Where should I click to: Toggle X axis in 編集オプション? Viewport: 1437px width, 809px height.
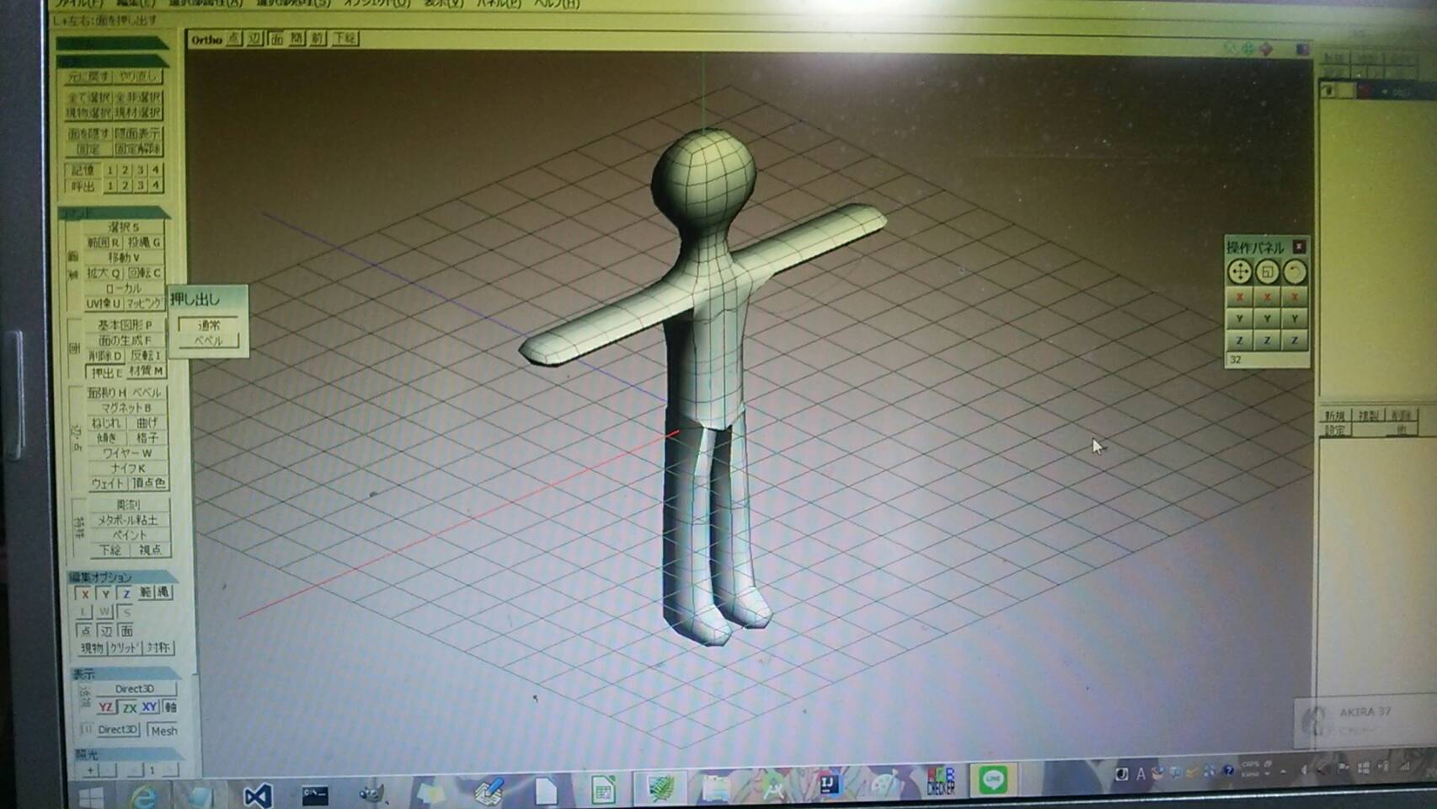coord(85,594)
